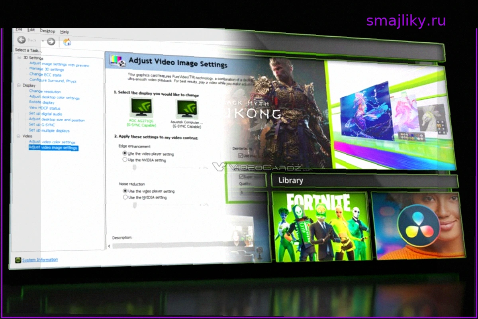The height and width of the screenshot is (319, 478).
Task: Click the left arrow of Description scrollbar
Action: pyautogui.click(x=110, y=246)
